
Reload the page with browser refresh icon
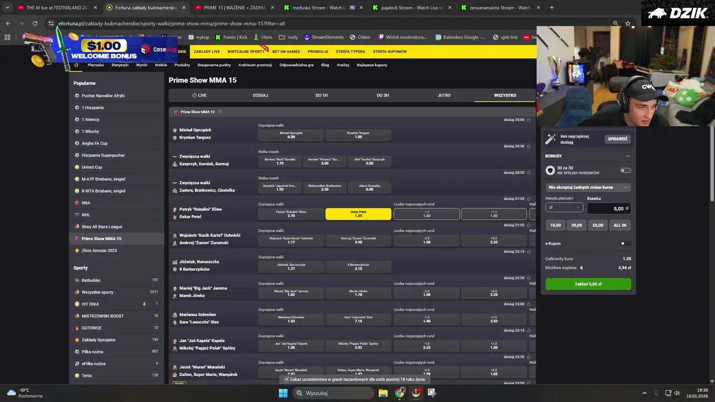coord(35,23)
